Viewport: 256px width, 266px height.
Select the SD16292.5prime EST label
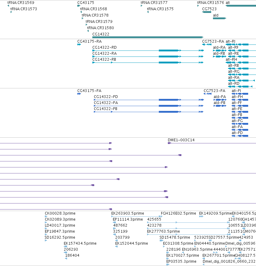(60, 237)
